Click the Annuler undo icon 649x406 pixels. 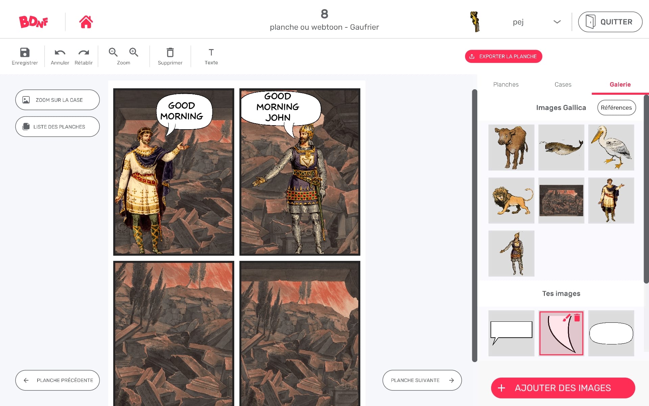(59, 53)
